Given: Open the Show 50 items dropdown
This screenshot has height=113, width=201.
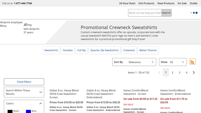Looking at the screenshot, I should tap(173, 62).
